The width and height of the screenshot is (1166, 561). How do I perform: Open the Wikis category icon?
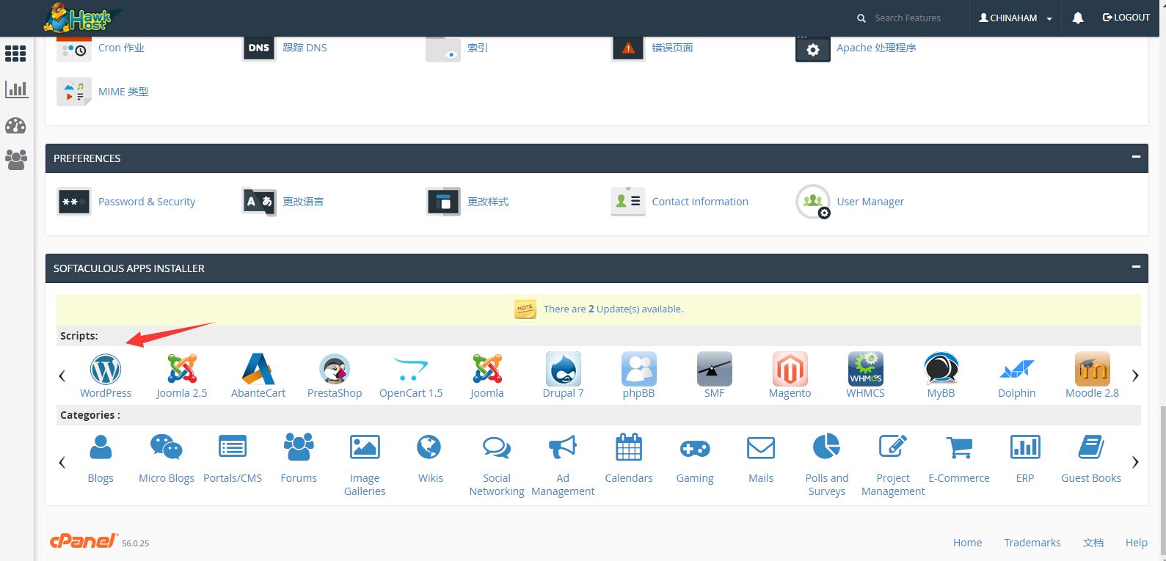[429, 447]
